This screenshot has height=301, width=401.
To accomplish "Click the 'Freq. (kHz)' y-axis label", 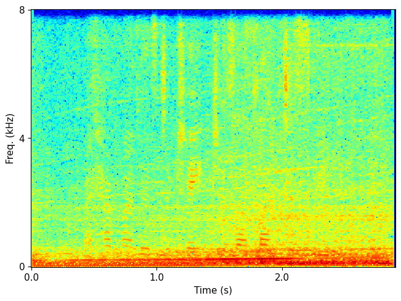I will click(x=9, y=138).
